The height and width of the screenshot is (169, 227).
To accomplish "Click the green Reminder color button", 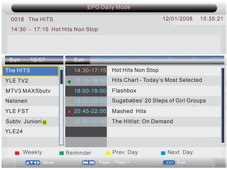I will click(x=62, y=153).
